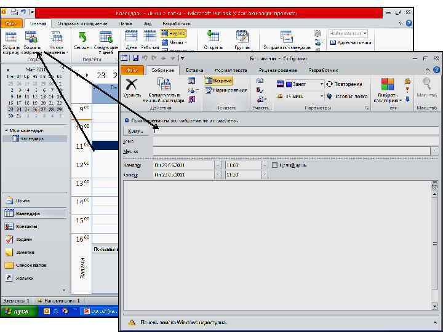Screen dimensions: 443x332
Task: Click the Место location field
Action: click(292, 151)
